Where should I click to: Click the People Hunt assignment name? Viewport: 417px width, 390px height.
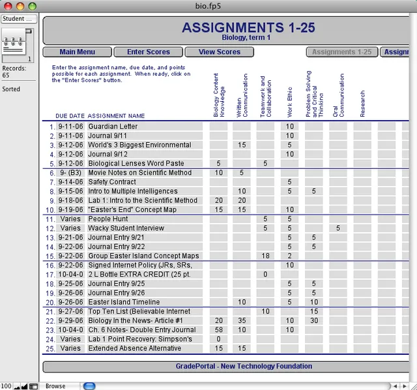(x=145, y=219)
